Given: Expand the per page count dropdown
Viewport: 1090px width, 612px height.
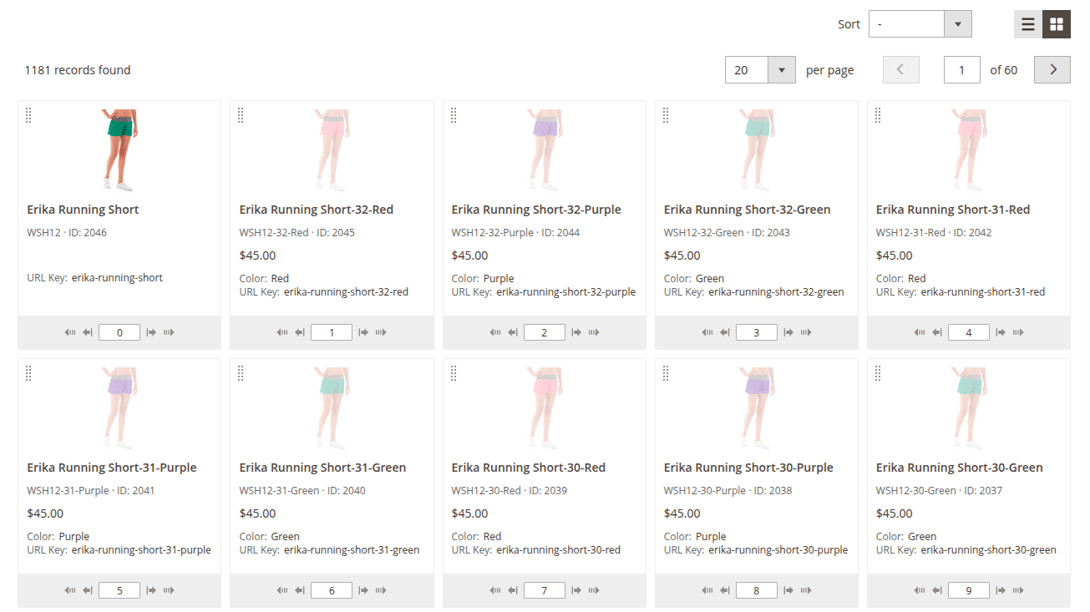Looking at the screenshot, I should (x=759, y=70).
